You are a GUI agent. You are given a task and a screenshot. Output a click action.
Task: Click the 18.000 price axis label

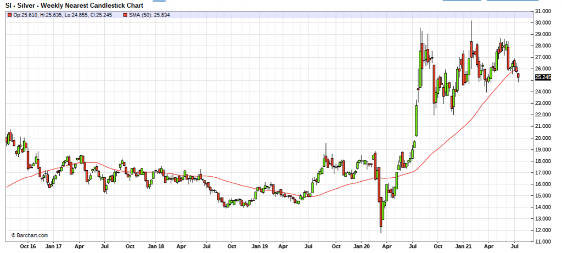(543, 161)
